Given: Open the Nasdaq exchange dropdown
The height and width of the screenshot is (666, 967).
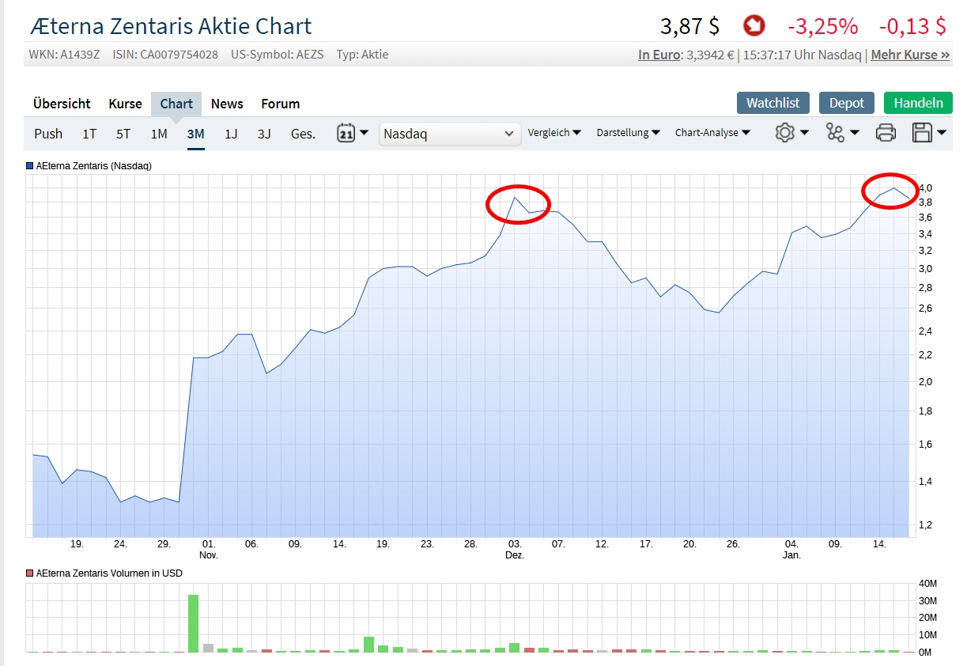Looking at the screenshot, I should [449, 134].
